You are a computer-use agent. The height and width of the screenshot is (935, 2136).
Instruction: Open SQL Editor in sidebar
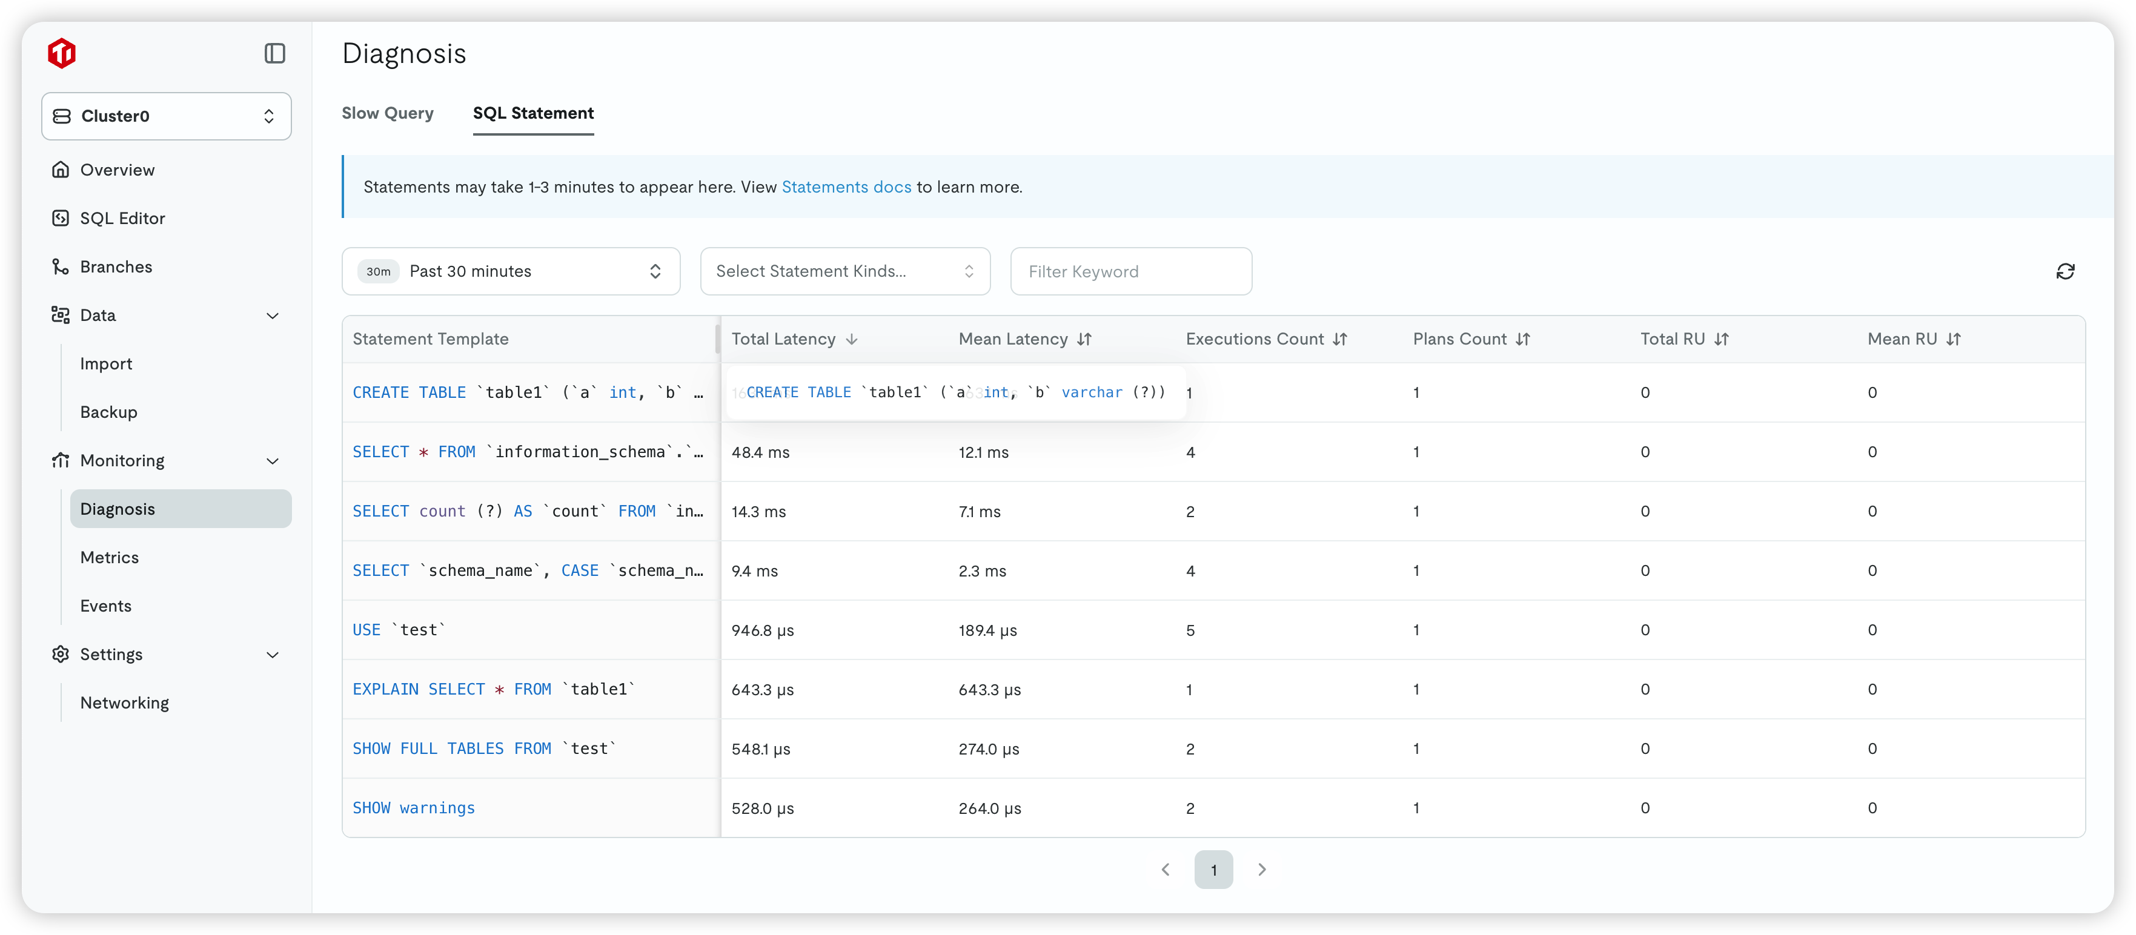pyautogui.click(x=122, y=218)
